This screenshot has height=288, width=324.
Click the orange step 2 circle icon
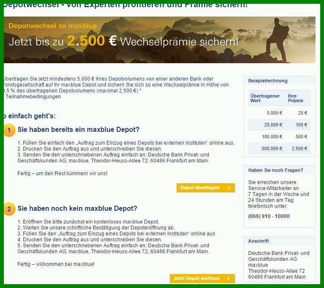pyautogui.click(x=9, y=209)
